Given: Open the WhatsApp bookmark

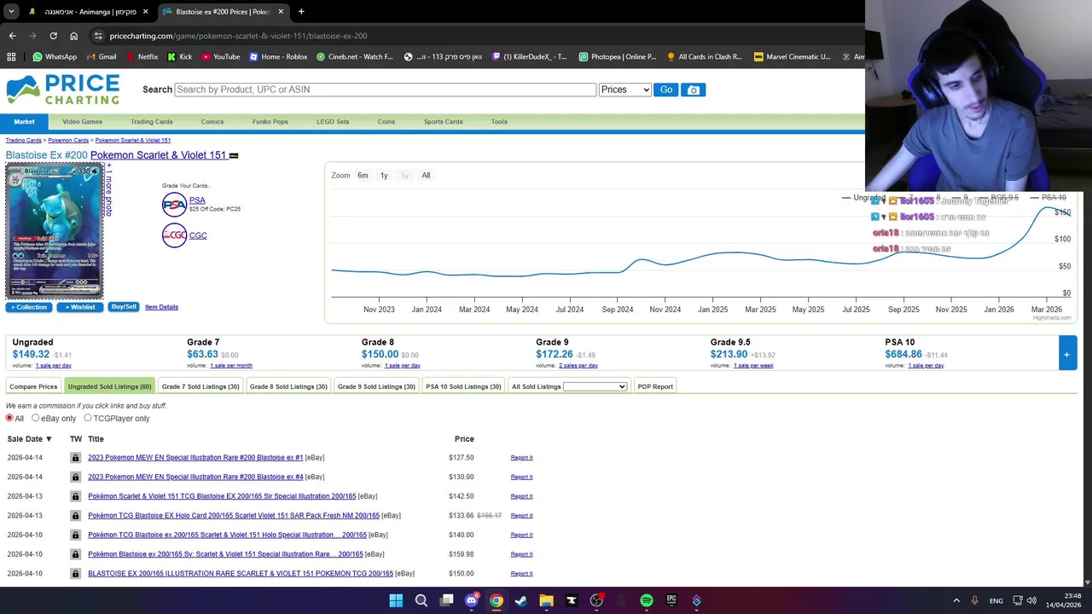Looking at the screenshot, I should point(55,57).
